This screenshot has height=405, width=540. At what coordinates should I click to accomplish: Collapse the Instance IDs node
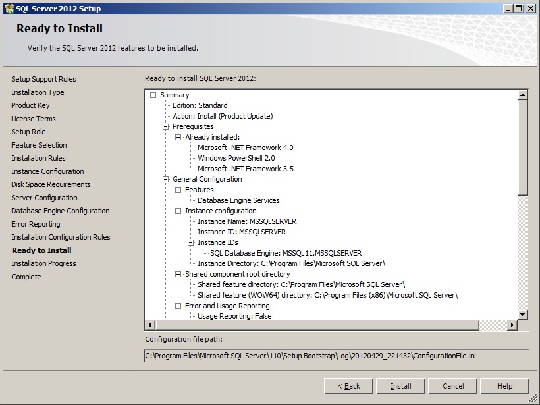pyautogui.click(x=190, y=242)
